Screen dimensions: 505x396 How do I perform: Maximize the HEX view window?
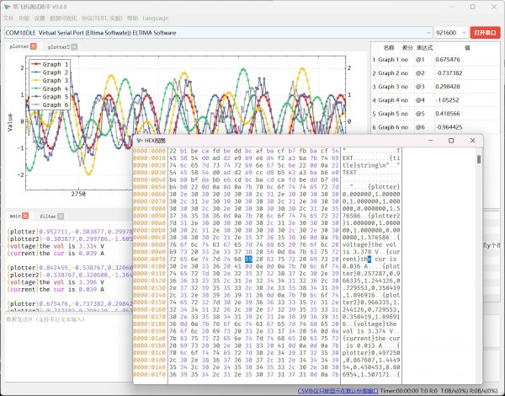click(x=451, y=141)
